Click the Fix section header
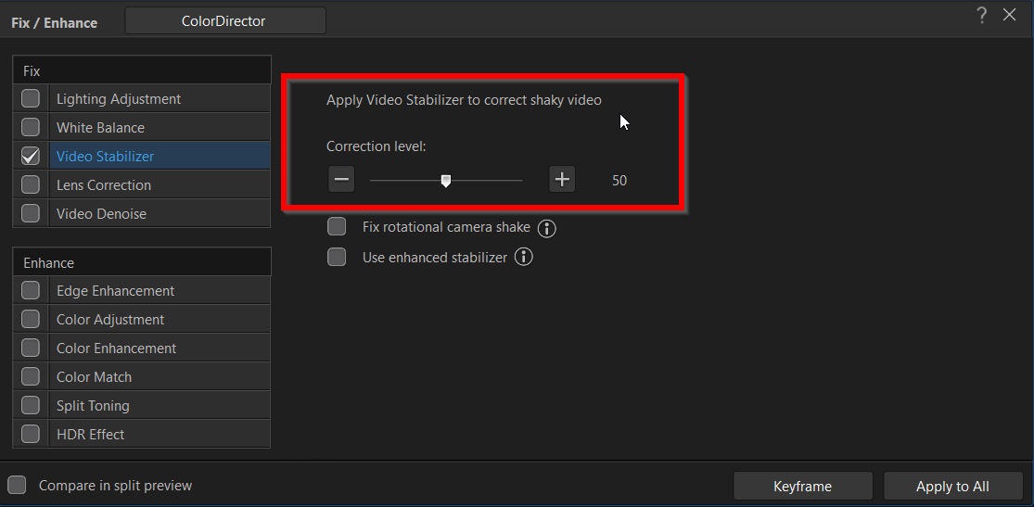Screen dimensions: 1034x507 tap(142, 70)
